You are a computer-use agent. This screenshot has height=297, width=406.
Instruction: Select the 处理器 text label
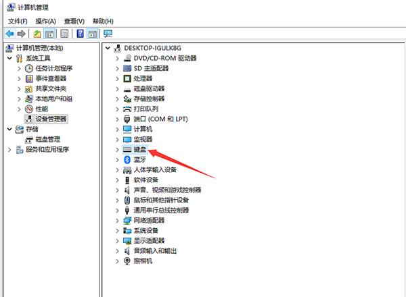tap(143, 78)
